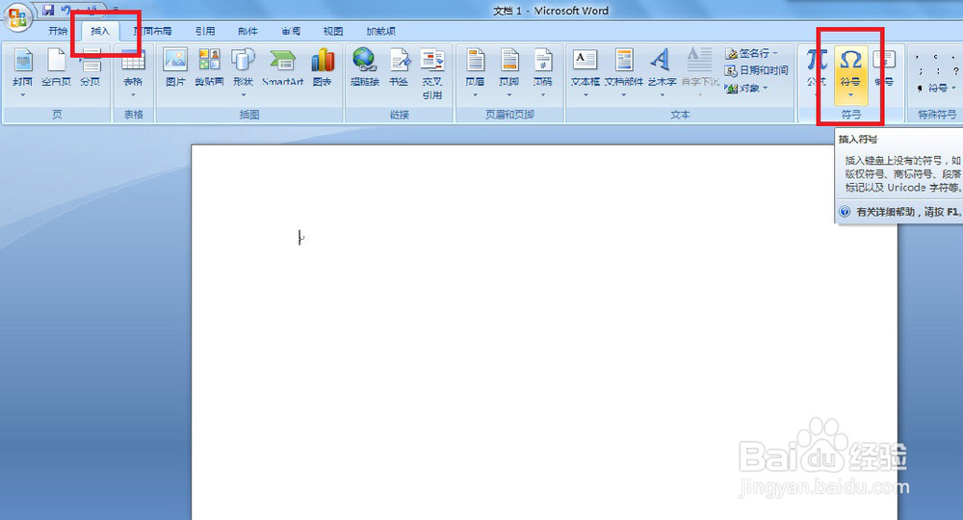Viewport: 963px width, 520px height.
Task: Insert the full stop special symbol
Action: click(x=935, y=57)
